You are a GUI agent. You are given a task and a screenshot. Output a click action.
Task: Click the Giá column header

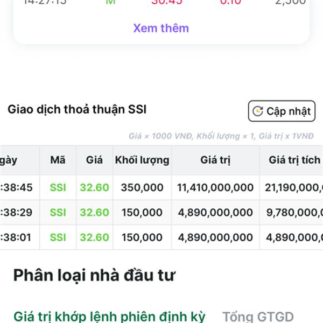tap(94, 160)
